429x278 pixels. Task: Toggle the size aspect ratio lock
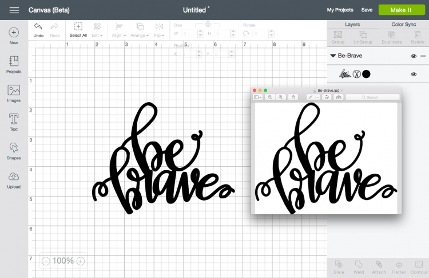click(x=208, y=24)
